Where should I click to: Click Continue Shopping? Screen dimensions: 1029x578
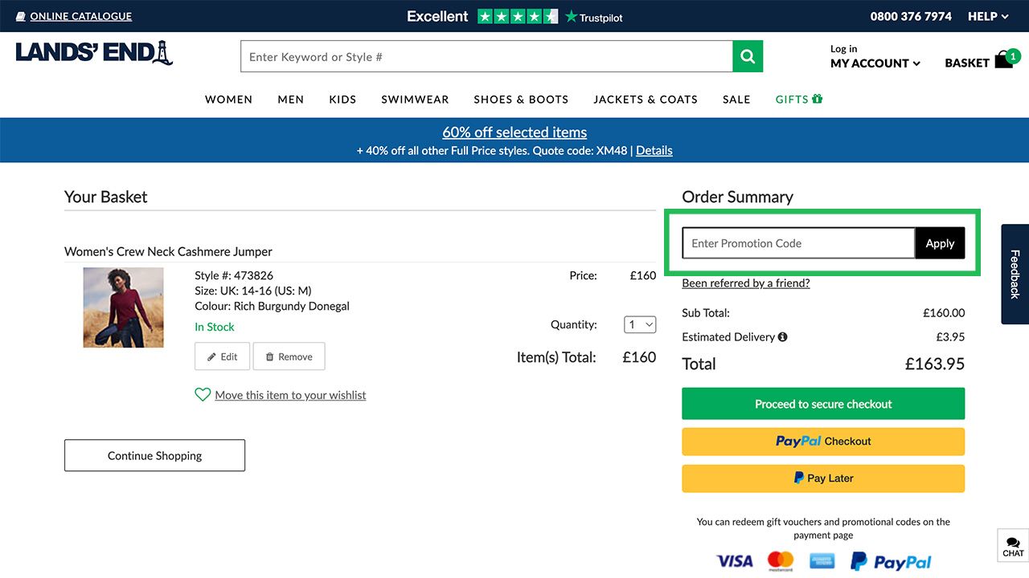[154, 455]
